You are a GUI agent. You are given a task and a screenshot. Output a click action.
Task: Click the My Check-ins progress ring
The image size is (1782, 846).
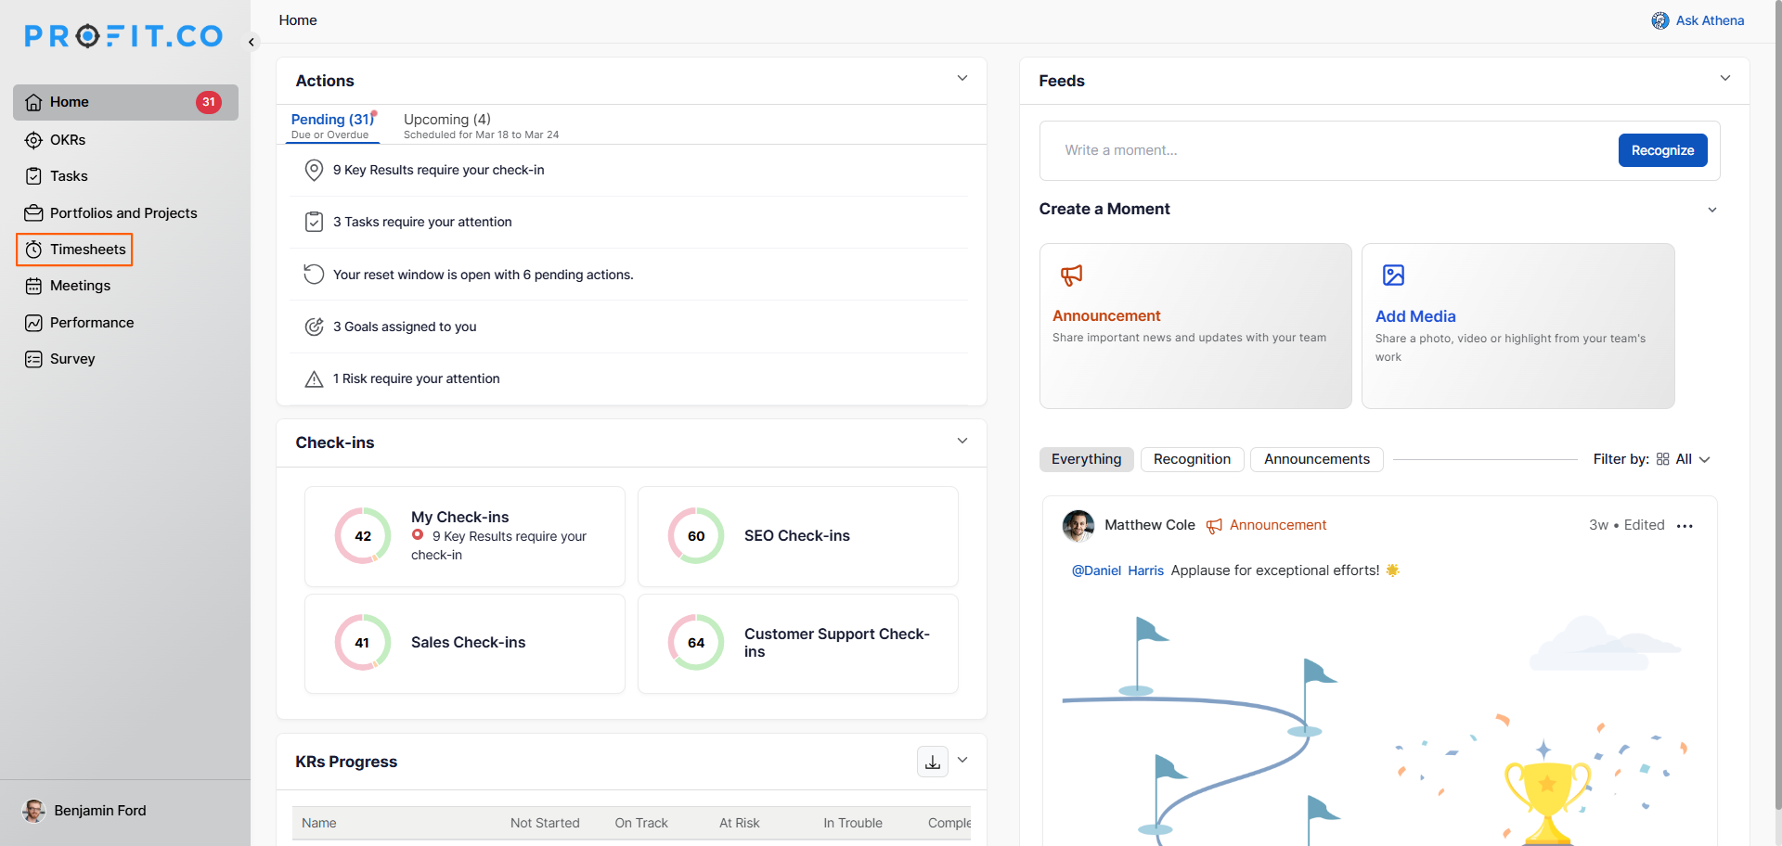(363, 536)
